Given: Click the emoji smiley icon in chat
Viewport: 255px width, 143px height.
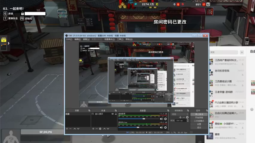Looking at the screenshot, I should coord(252,109).
